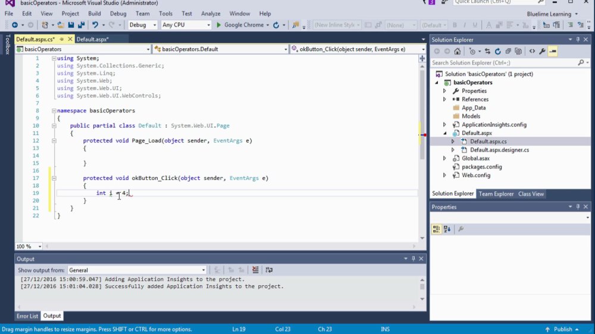Open the Build menu

[x=94, y=14]
